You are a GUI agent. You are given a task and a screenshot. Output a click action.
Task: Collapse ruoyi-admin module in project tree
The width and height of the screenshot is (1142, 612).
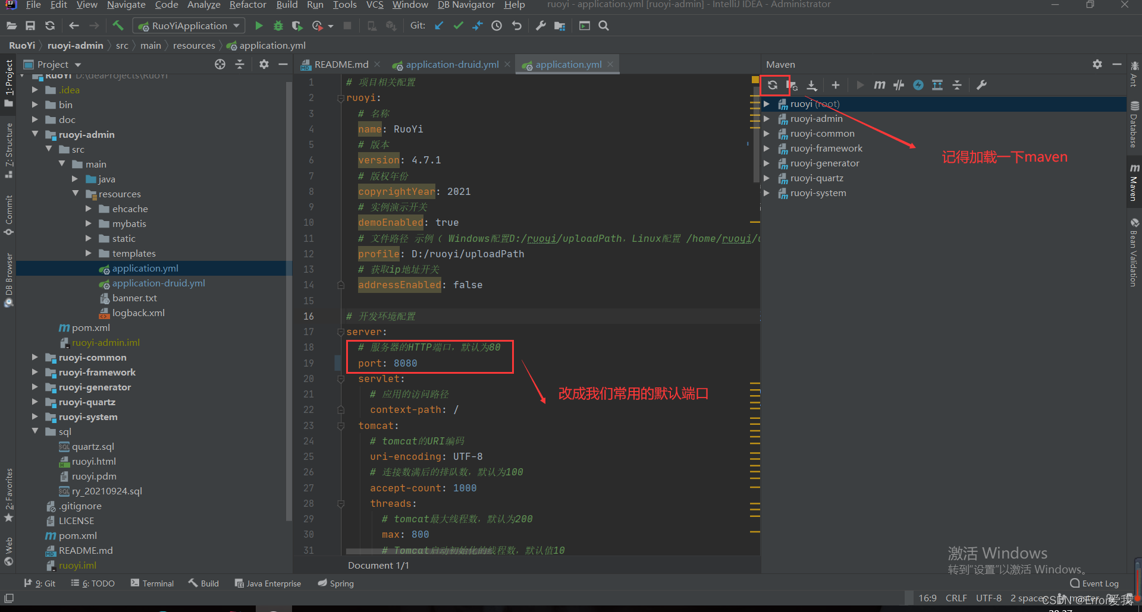(34, 134)
